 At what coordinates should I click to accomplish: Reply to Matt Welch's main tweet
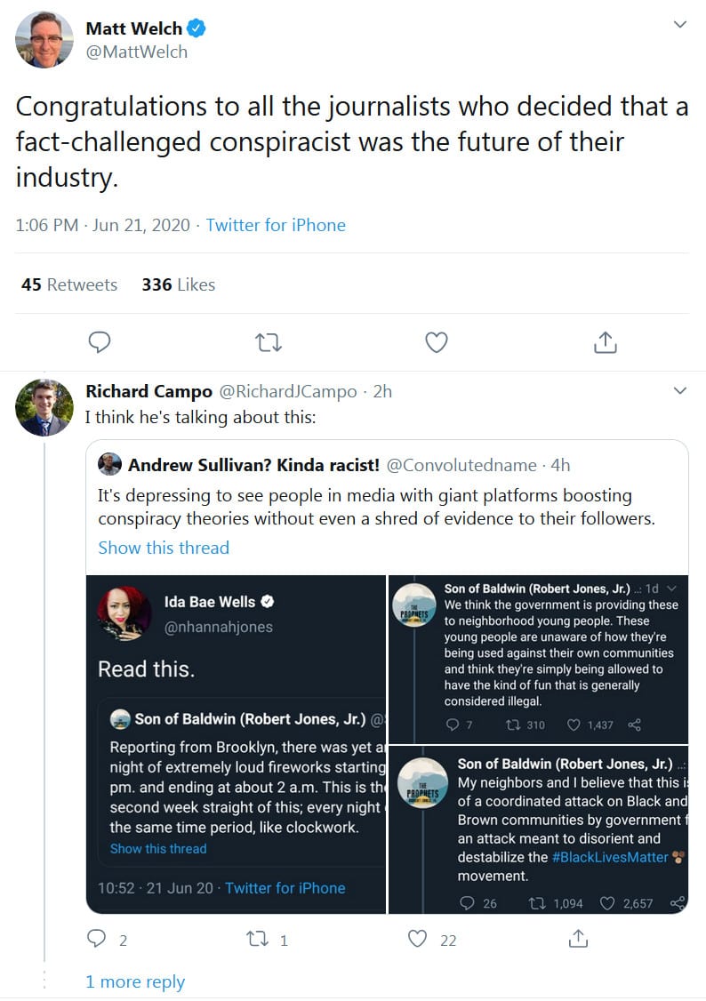tap(100, 342)
